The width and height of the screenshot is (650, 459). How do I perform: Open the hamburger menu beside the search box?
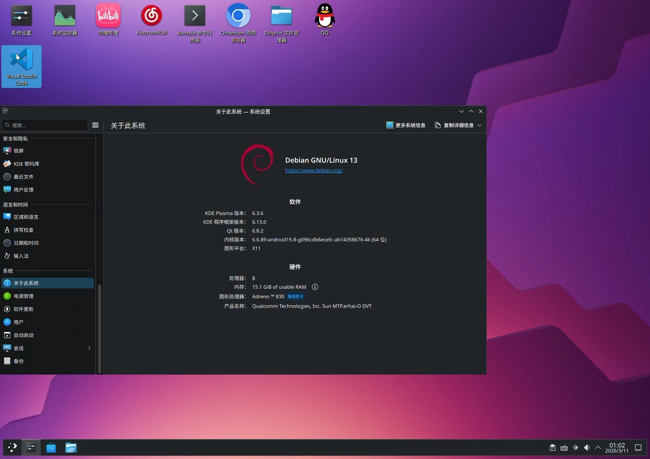point(95,125)
